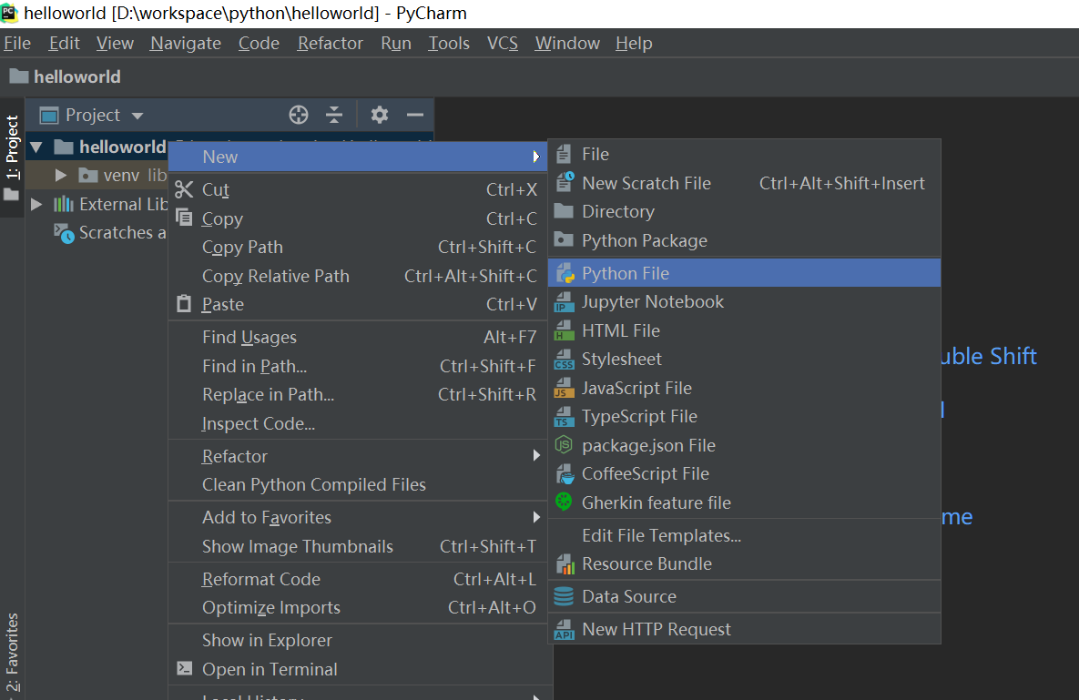Open the File menu in menu bar

[17, 44]
